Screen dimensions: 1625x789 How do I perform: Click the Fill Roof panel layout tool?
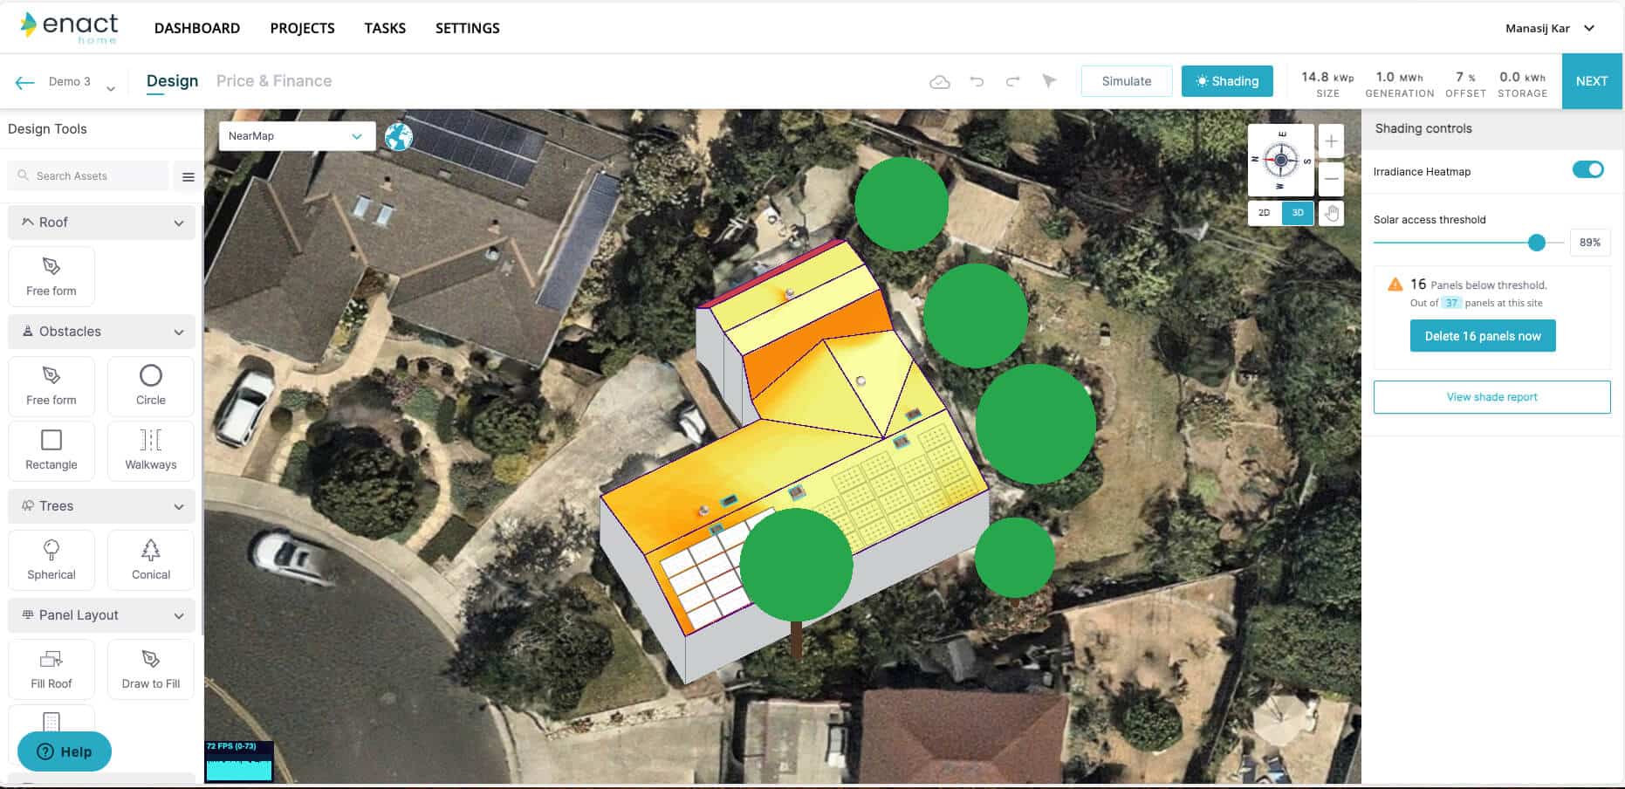pos(51,669)
